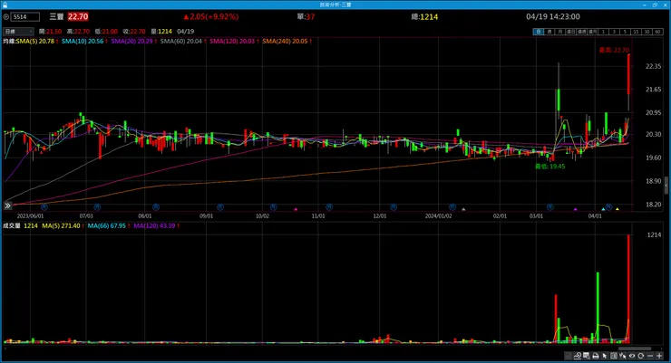Viewport: 671px width, 363px height.
Task: Click the gray triangle marker after 2024/01/02
Action: tap(463, 209)
